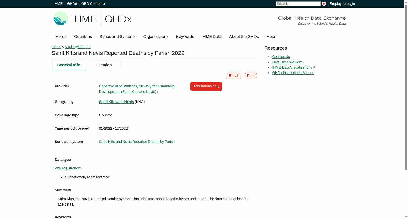Image resolution: width=408 pixels, height=219 pixels.
Task: Click the page title Saint Kitts and Nevis Reported Deaths
Action: pyautogui.click(x=118, y=53)
